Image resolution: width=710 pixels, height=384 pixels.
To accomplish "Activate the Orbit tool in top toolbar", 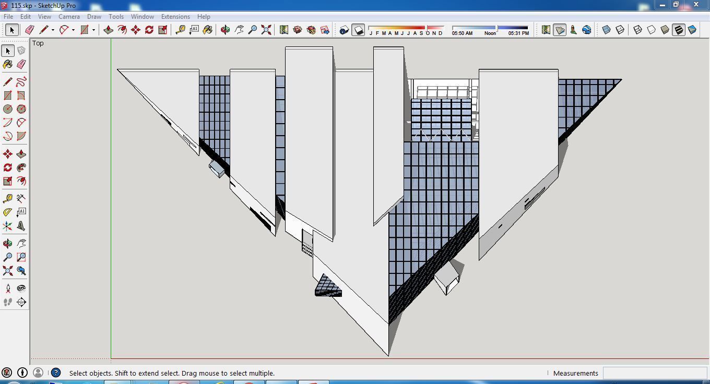I will pyautogui.click(x=226, y=30).
